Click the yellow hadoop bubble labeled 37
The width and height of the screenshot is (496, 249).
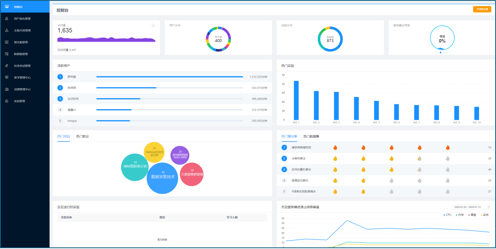click(154, 152)
